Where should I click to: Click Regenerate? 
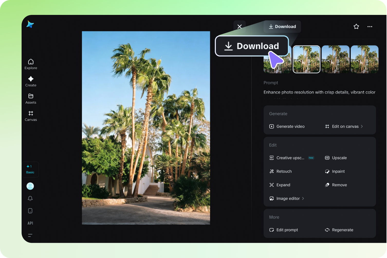coord(339,230)
